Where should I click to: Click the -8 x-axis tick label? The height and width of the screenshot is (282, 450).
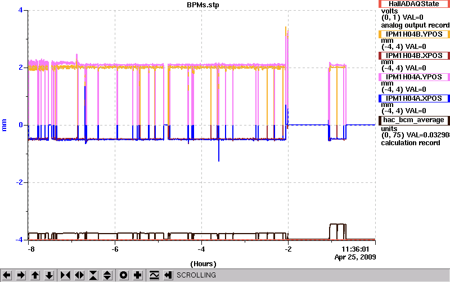31,249
